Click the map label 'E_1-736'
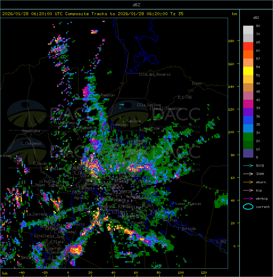 pos(185,97)
